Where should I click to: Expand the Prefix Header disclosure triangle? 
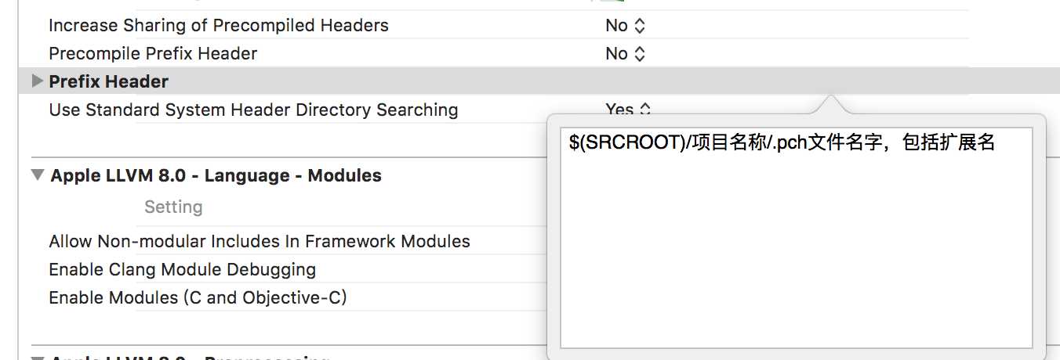(37, 81)
